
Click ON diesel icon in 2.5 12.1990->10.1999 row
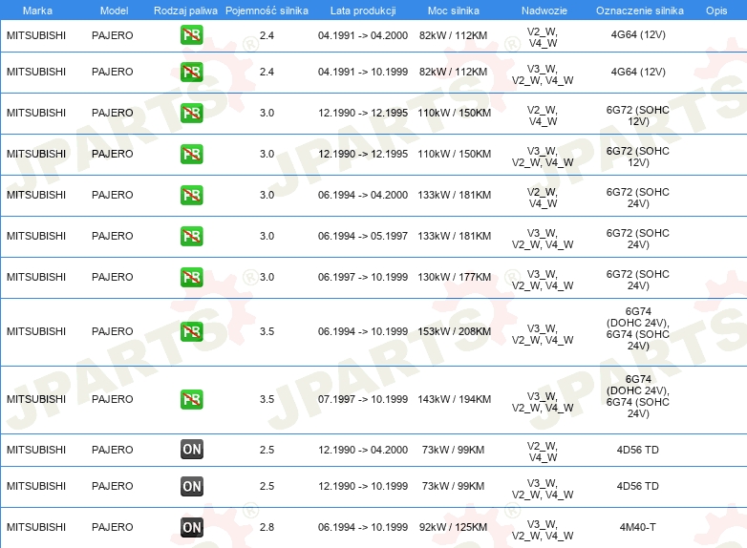191,486
